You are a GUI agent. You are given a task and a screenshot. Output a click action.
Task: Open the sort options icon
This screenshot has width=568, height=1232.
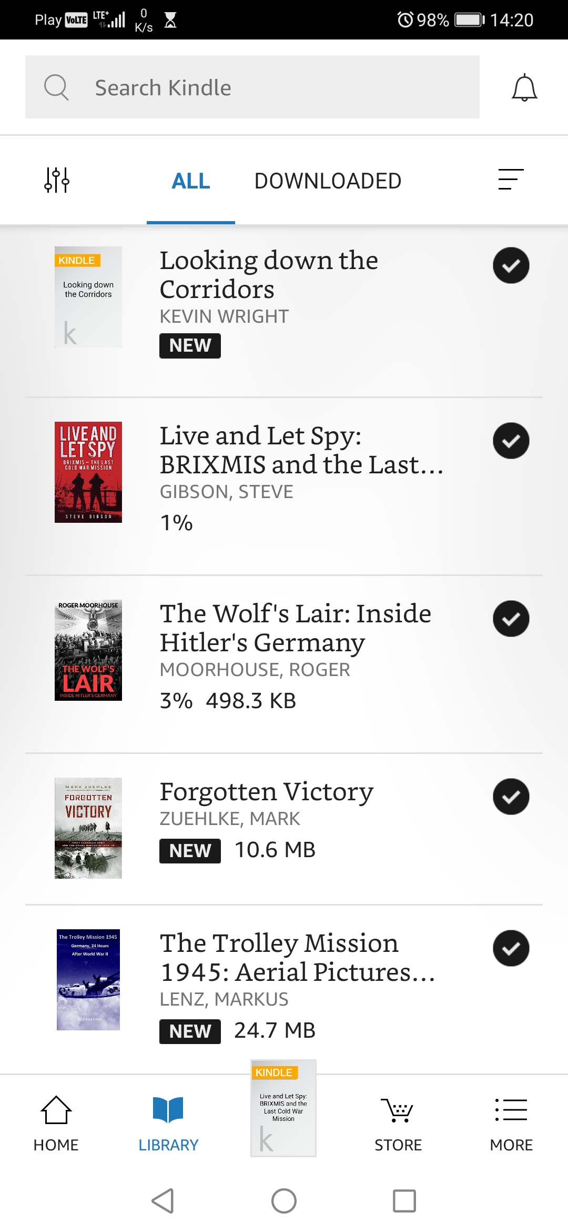[511, 180]
